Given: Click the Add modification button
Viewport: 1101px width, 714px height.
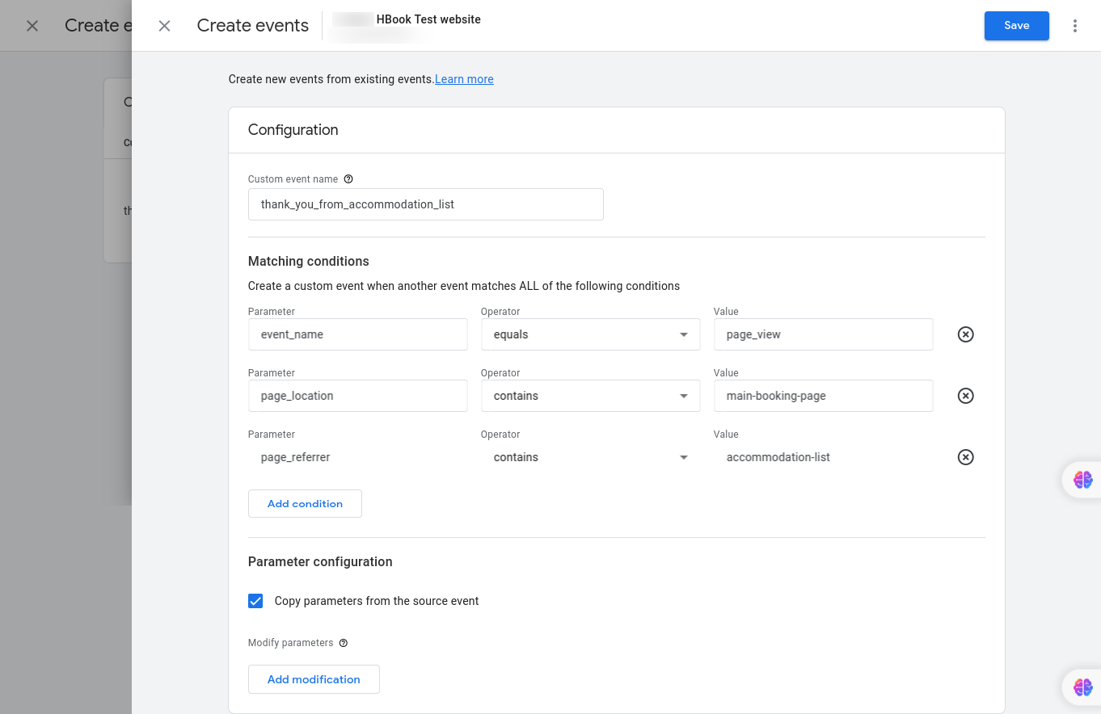Looking at the screenshot, I should click(314, 679).
